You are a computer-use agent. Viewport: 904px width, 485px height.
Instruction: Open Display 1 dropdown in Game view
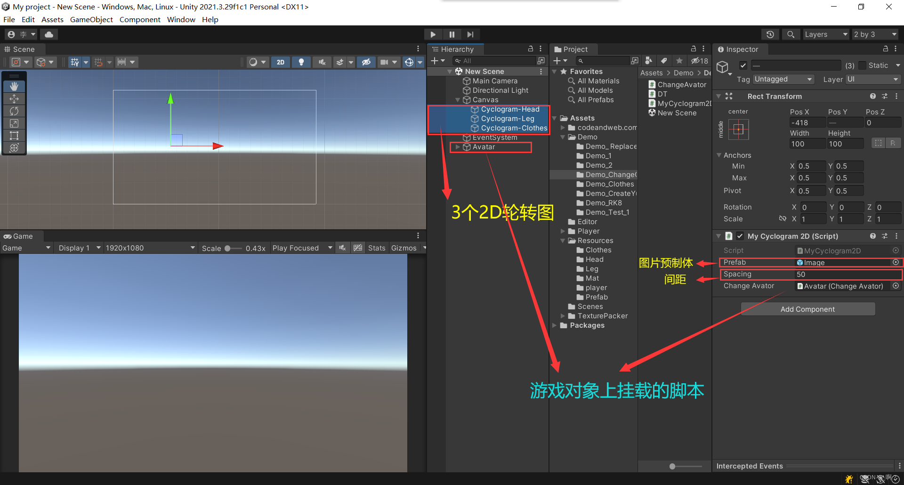(79, 248)
